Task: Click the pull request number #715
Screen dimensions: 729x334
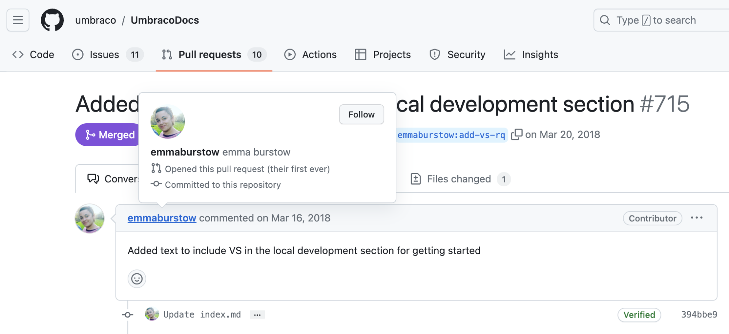Action: click(x=665, y=104)
